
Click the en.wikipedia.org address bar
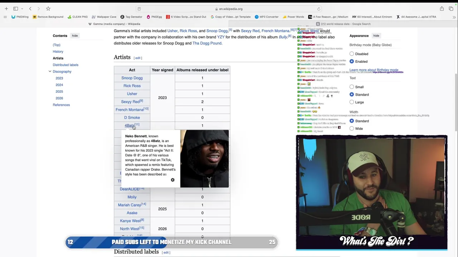click(229, 9)
